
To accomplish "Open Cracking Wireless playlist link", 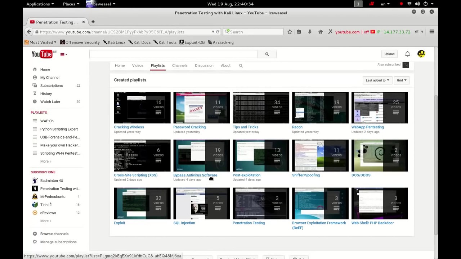I will pos(129,127).
